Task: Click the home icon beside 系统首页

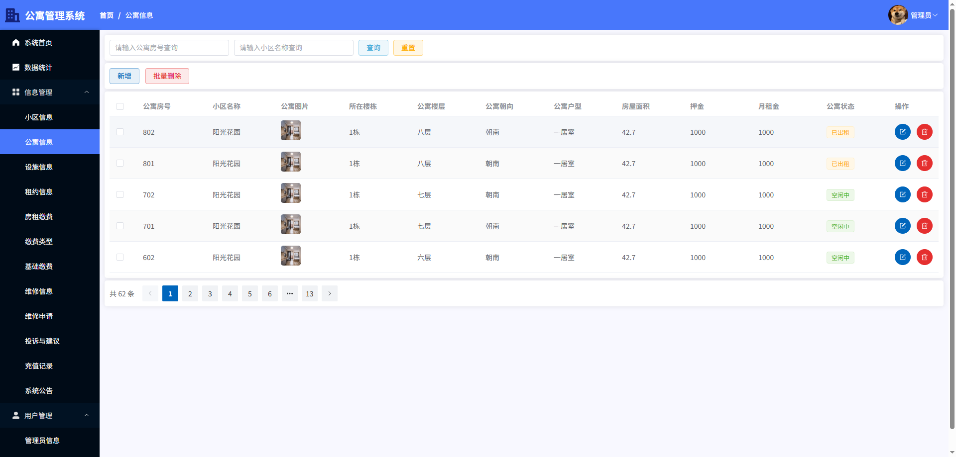Action: 16,42
